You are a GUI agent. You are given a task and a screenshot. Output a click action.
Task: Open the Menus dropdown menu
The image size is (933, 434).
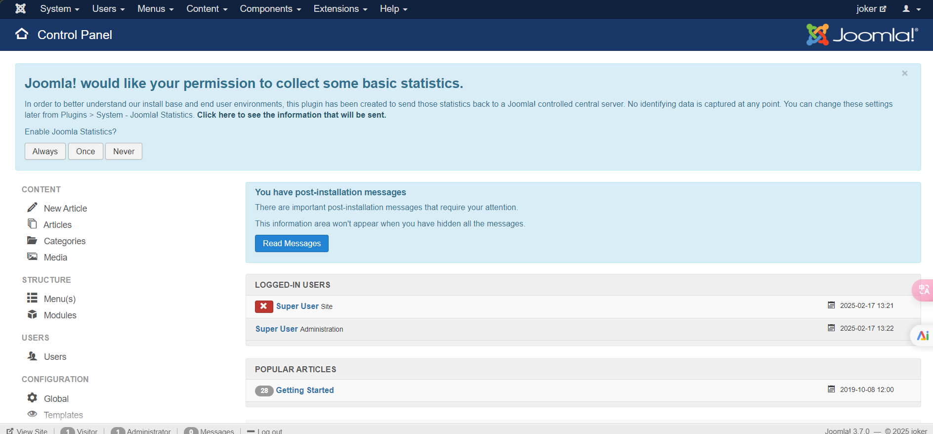pyautogui.click(x=155, y=9)
